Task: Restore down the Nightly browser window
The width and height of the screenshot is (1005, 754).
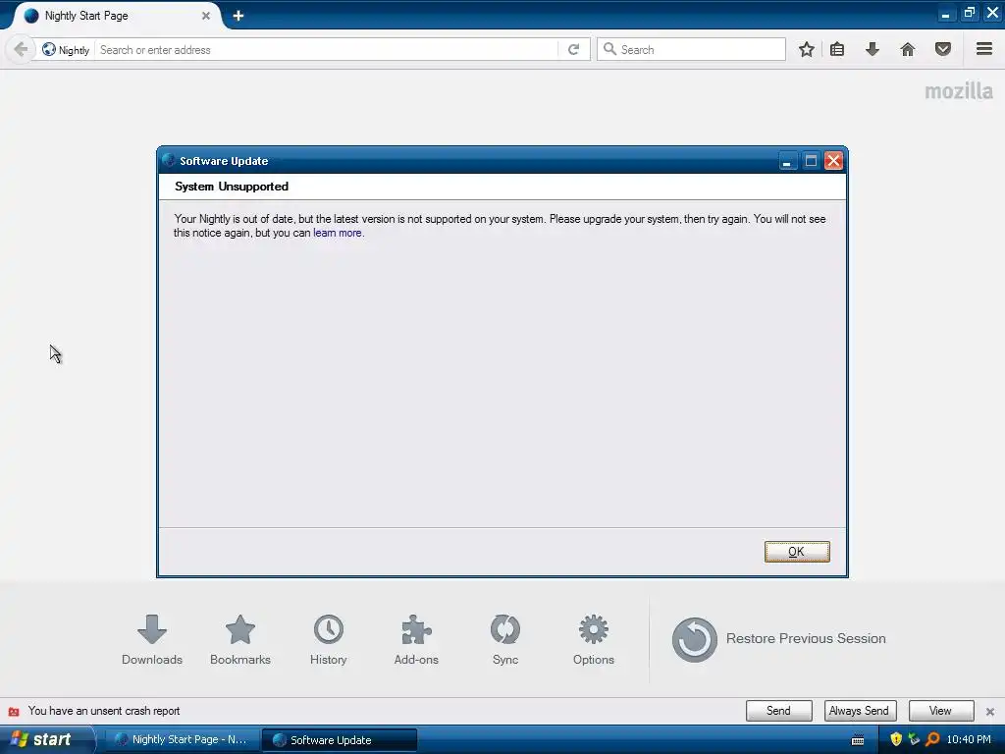Action: click(969, 13)
